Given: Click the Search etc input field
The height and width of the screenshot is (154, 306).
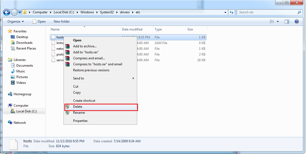Looking at the screenshot, I should coord(267,12).
